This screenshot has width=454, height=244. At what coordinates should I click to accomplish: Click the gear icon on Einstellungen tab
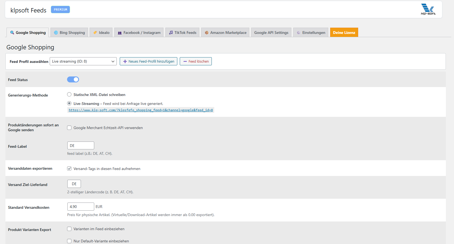click(x=299, y=33)
